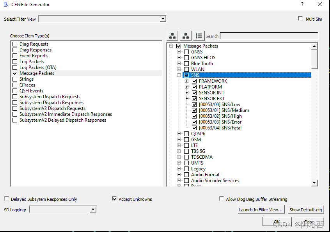Open the SD Logging dropdown
The image size is (330, 232).
(x=93, y=209)
